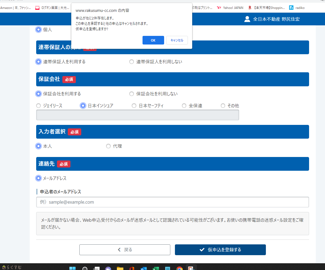Focus the applicant email address field
Image resolution: width=325 pixels, height=270 pixels.
tap(172, 202)
